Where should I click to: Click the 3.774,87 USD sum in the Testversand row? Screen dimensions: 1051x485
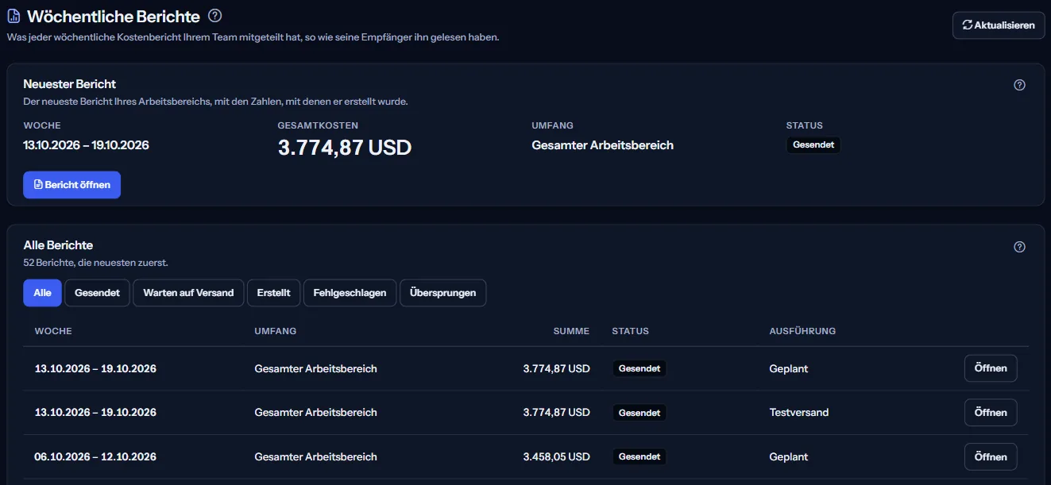(557, 413)
